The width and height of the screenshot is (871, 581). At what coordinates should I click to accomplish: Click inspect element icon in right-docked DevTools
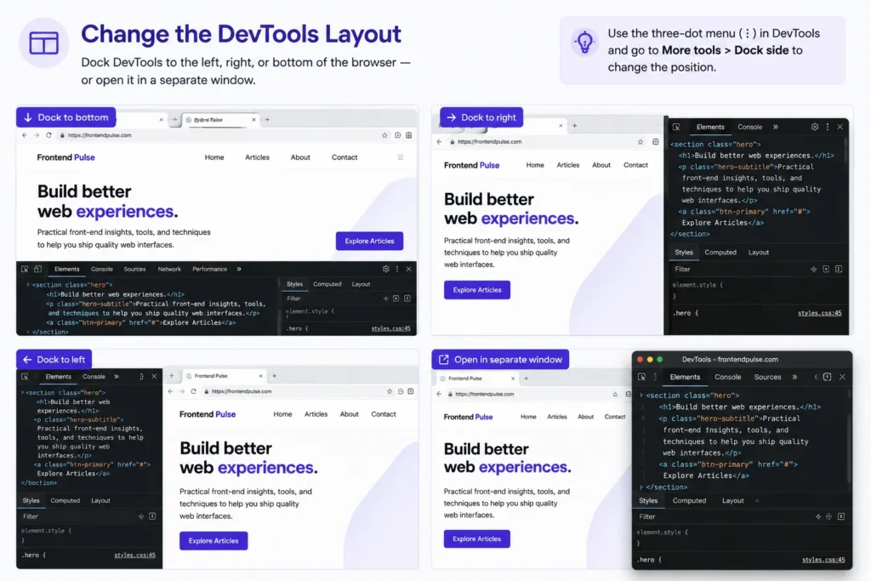pyautogui.click(x=676, y=127)
